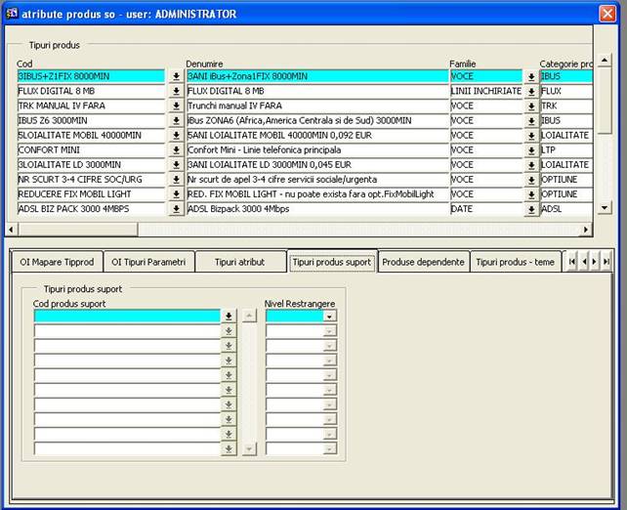The height and width of the screenshot is (510, 627).
Task: Click first empty Cod produs suport field
Action: (127, 317)
